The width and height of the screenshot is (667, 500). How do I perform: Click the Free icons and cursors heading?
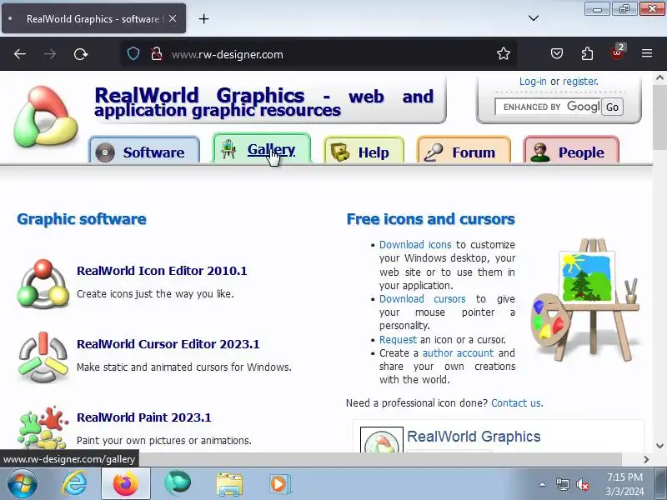point(430,219)
